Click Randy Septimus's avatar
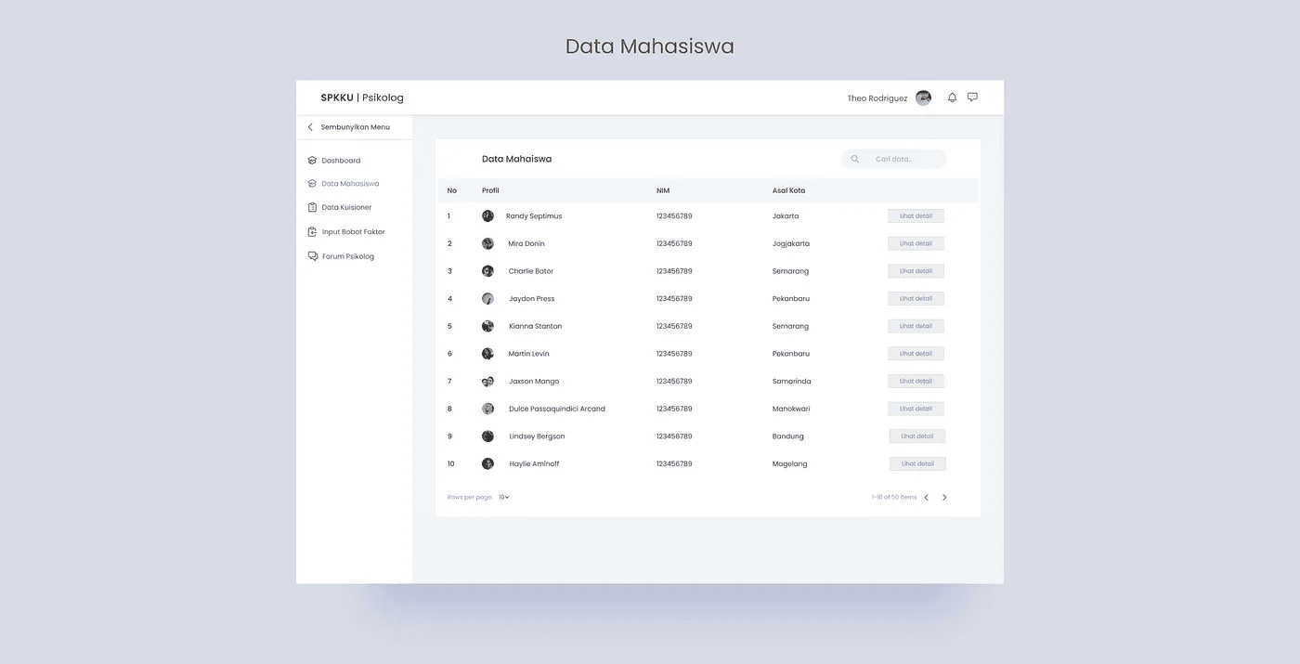This screenshot has height=664, width=1300. pyautogui.click(x=487, y=215)
